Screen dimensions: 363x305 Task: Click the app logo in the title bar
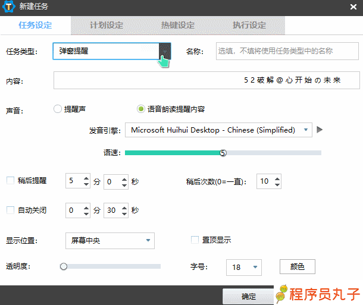coord(9,7)
